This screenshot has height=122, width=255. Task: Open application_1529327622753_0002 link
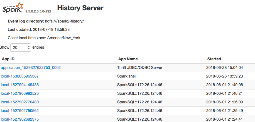[31, 68]
